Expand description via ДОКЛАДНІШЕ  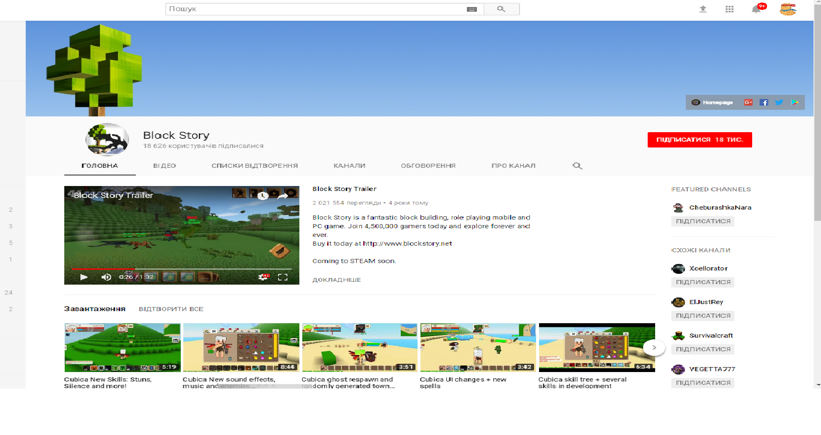point(337,280)
